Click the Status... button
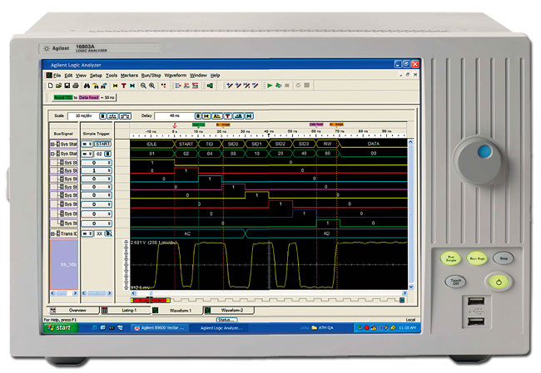The width and height of the screenshot is (541, 373). pos(227,318)
